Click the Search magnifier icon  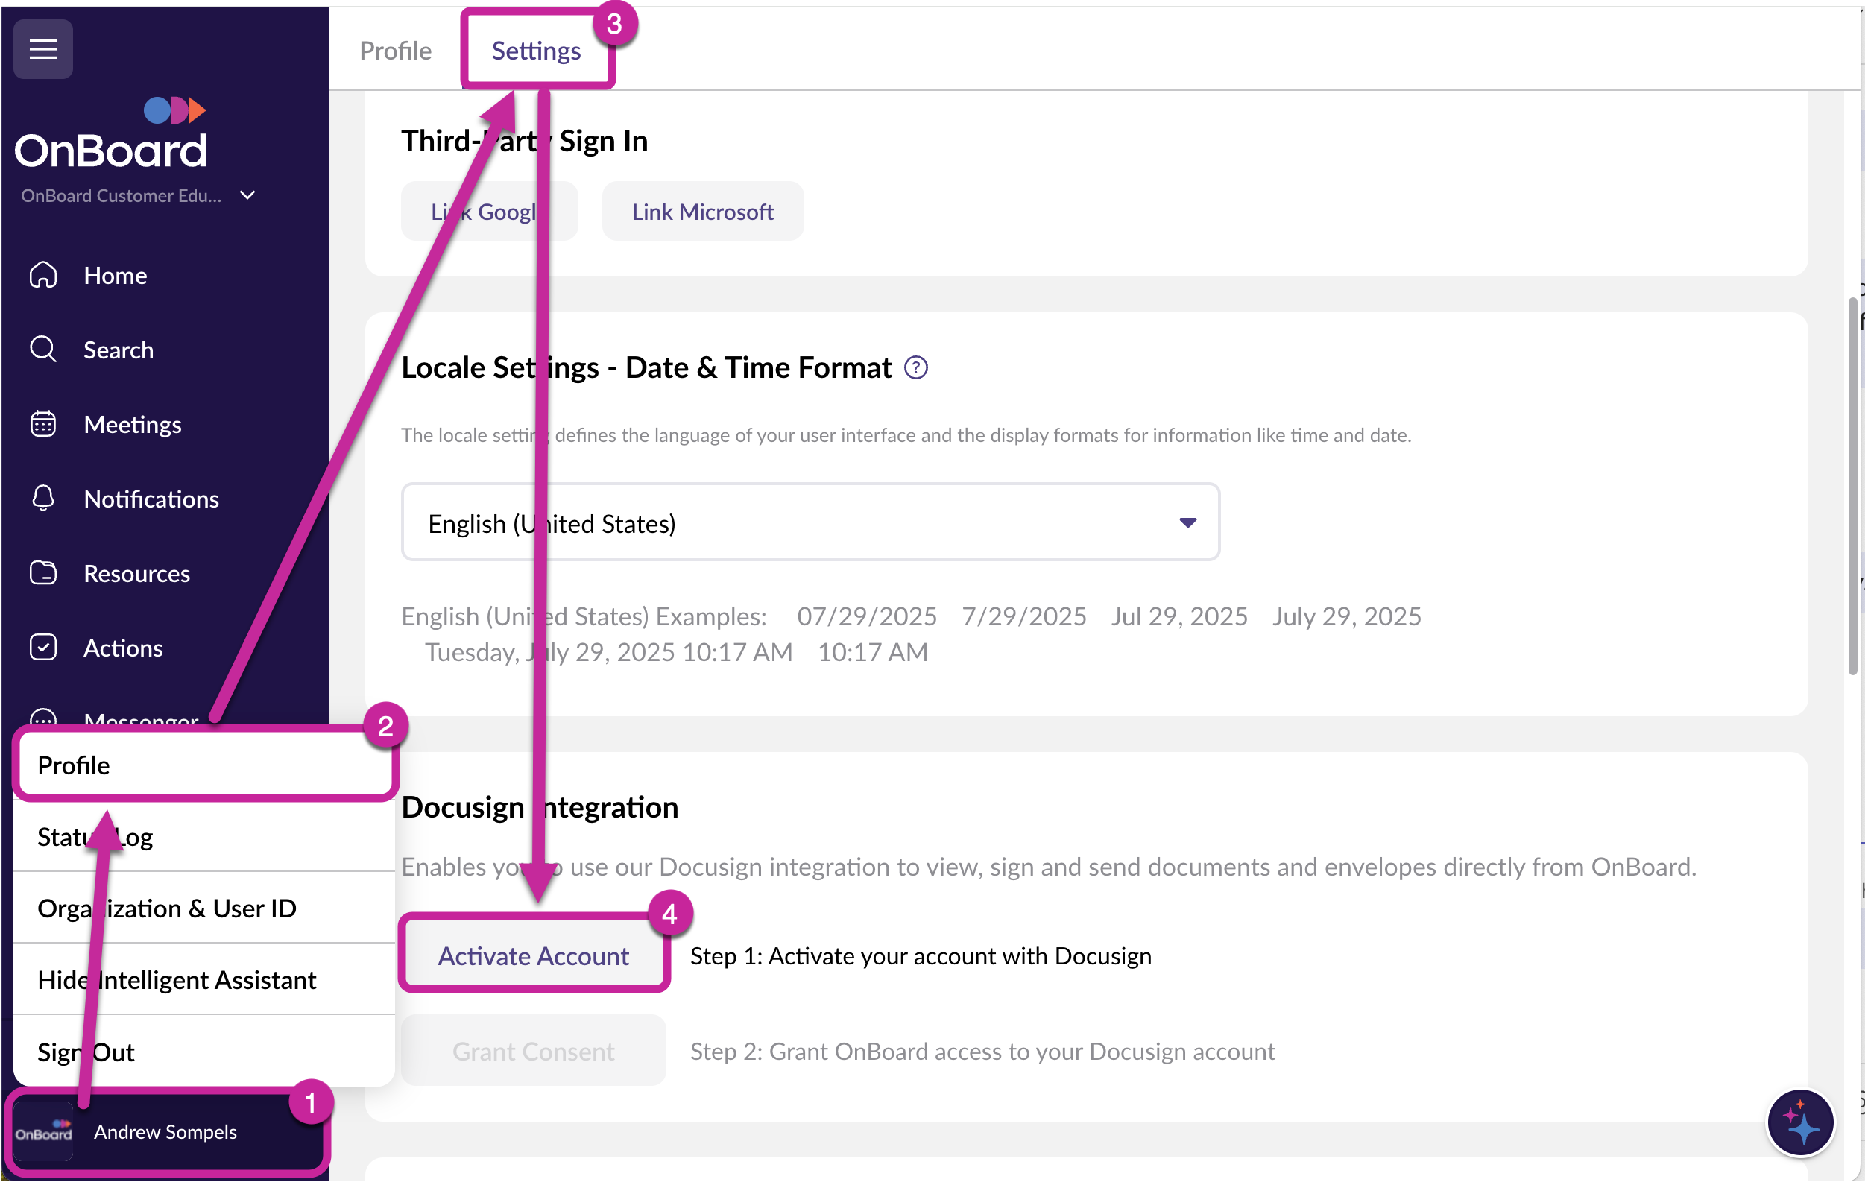(x=43, y=350)
